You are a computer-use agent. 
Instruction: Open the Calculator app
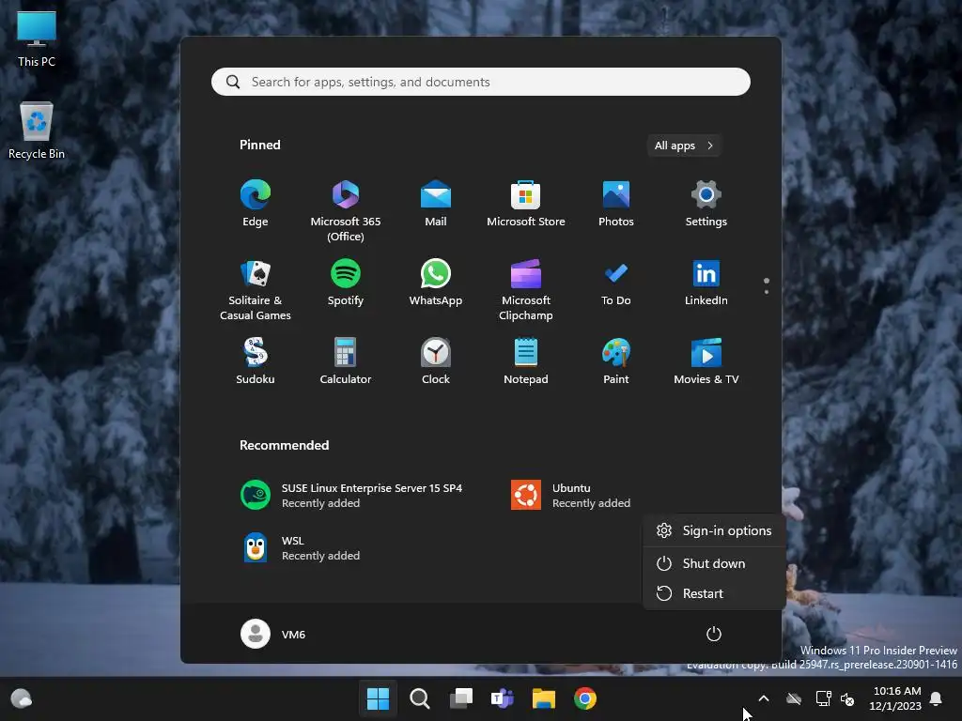346,361
